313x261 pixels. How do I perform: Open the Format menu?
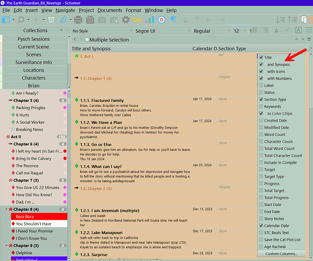134,10
